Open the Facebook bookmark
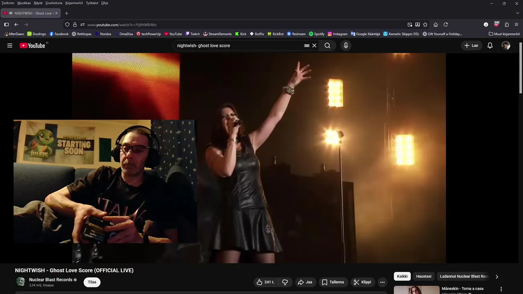Image resolution: width=523 pixels, height=294 pixels. click(59, 34)
